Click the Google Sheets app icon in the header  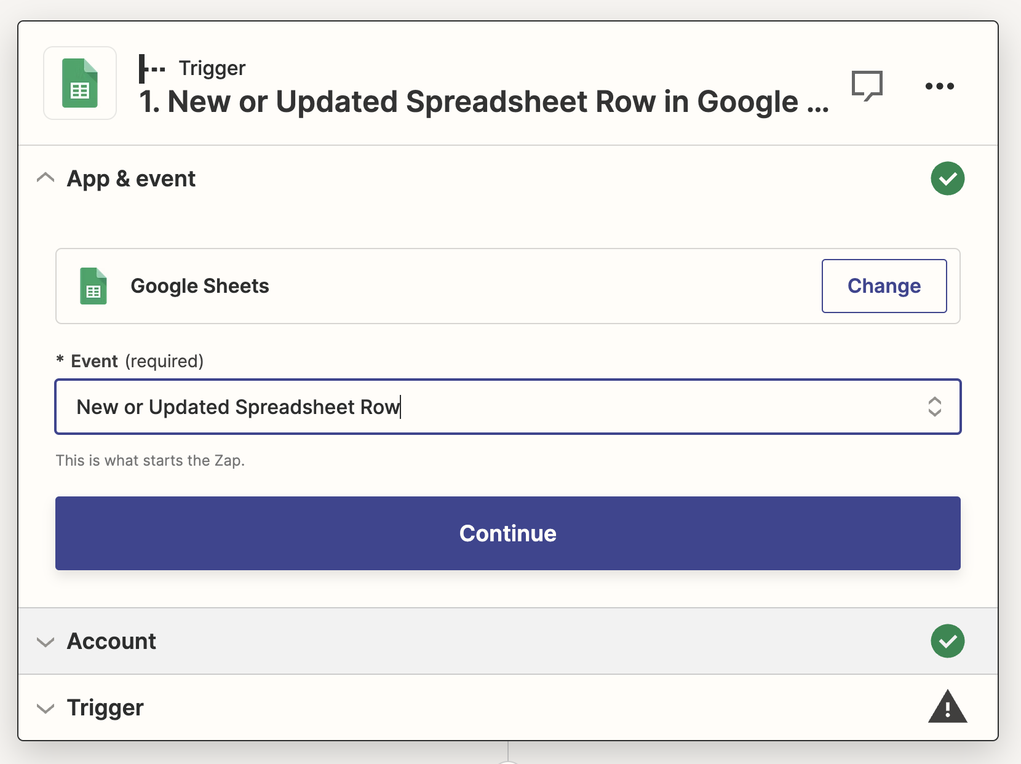pos(79,83)
